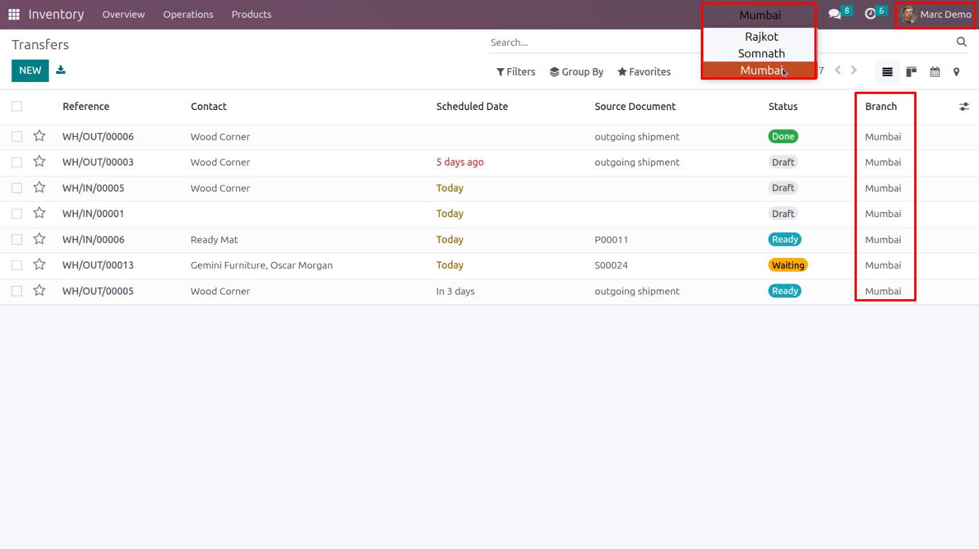
Task: Tick the select-all header checkbox
Action: [x=17, y=106]
